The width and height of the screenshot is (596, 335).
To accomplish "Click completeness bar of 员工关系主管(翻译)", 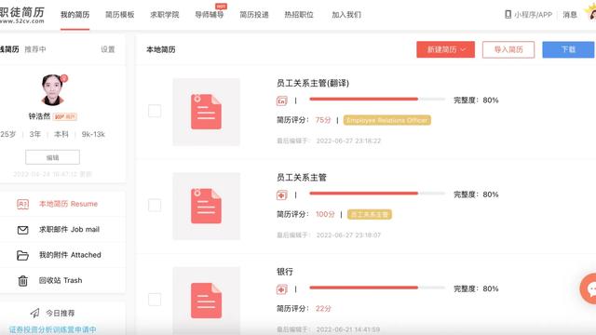I will click(x=377, y=100).
